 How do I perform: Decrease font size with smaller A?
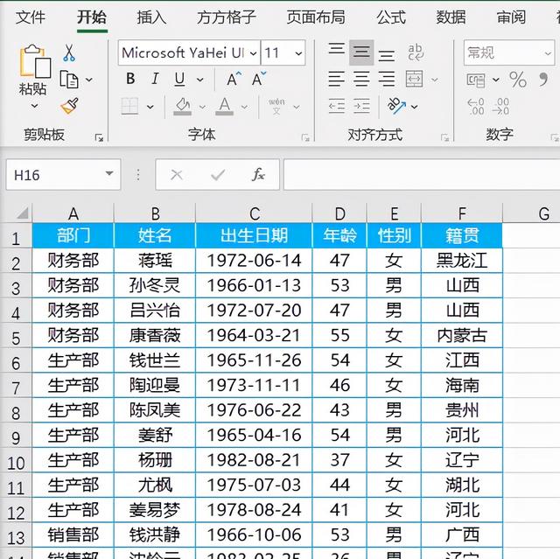click(x=259, y=79)
